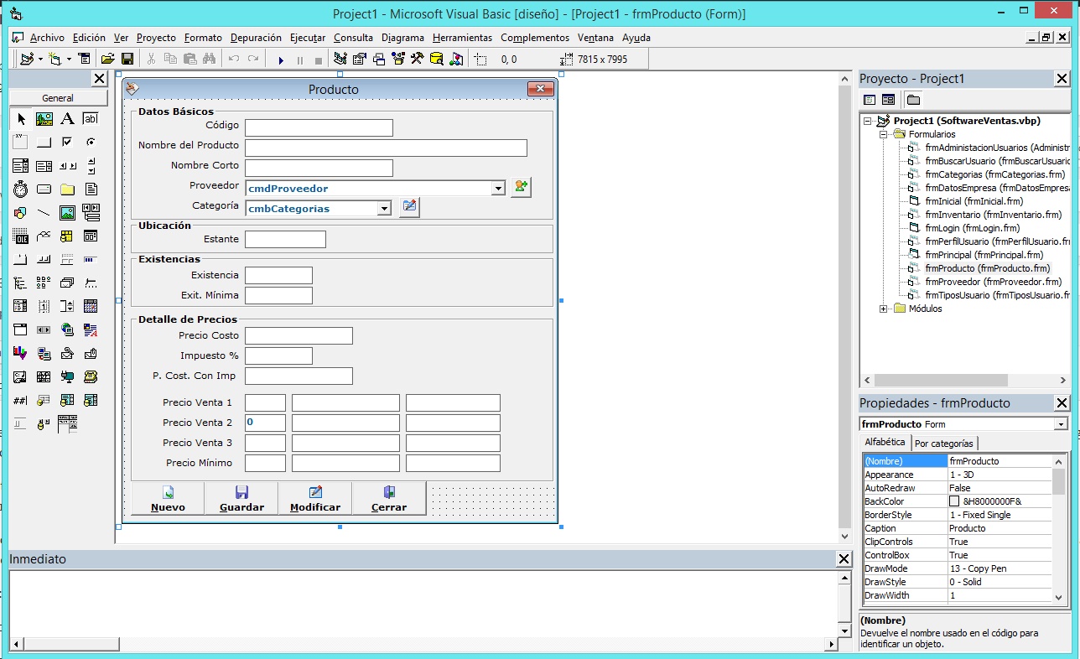
Task: Select the Label tool (letter A) in toolbox
Action: click(x=67, y=119)
